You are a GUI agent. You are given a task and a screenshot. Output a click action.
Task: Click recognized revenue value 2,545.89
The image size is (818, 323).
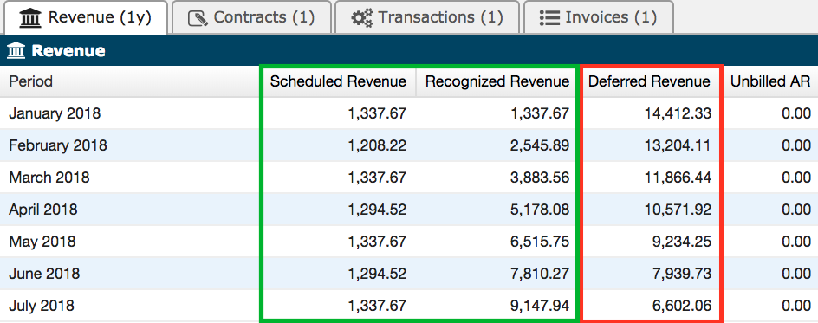540,145
